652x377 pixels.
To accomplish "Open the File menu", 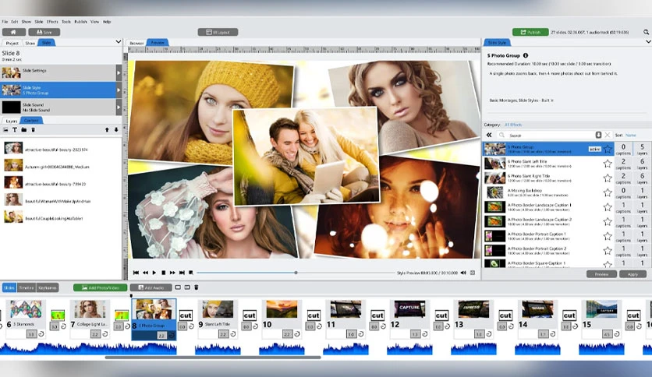I will (x=5, y=22).
